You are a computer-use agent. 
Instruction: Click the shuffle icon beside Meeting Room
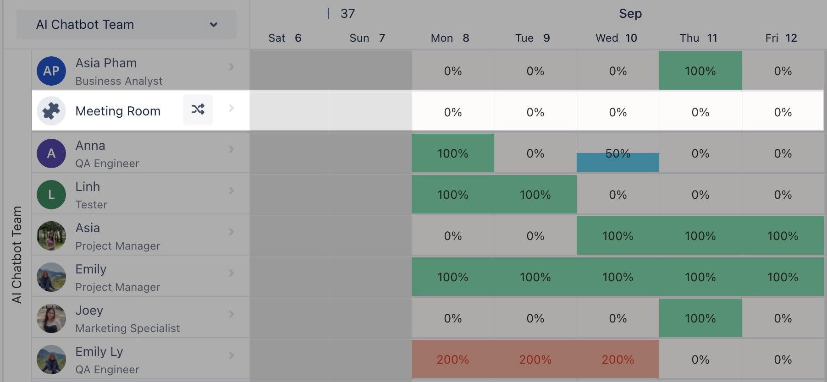198,109
